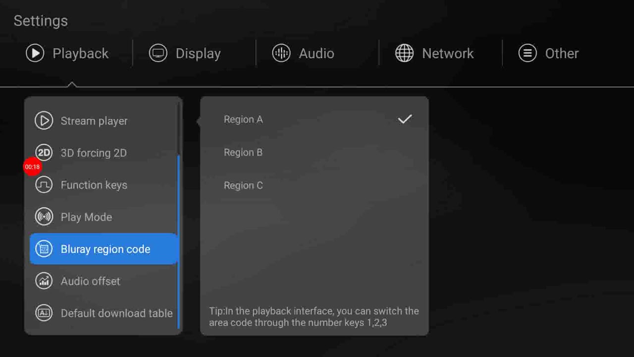Click the Default download table icon
634x357 pixels.
pos(44,313)
